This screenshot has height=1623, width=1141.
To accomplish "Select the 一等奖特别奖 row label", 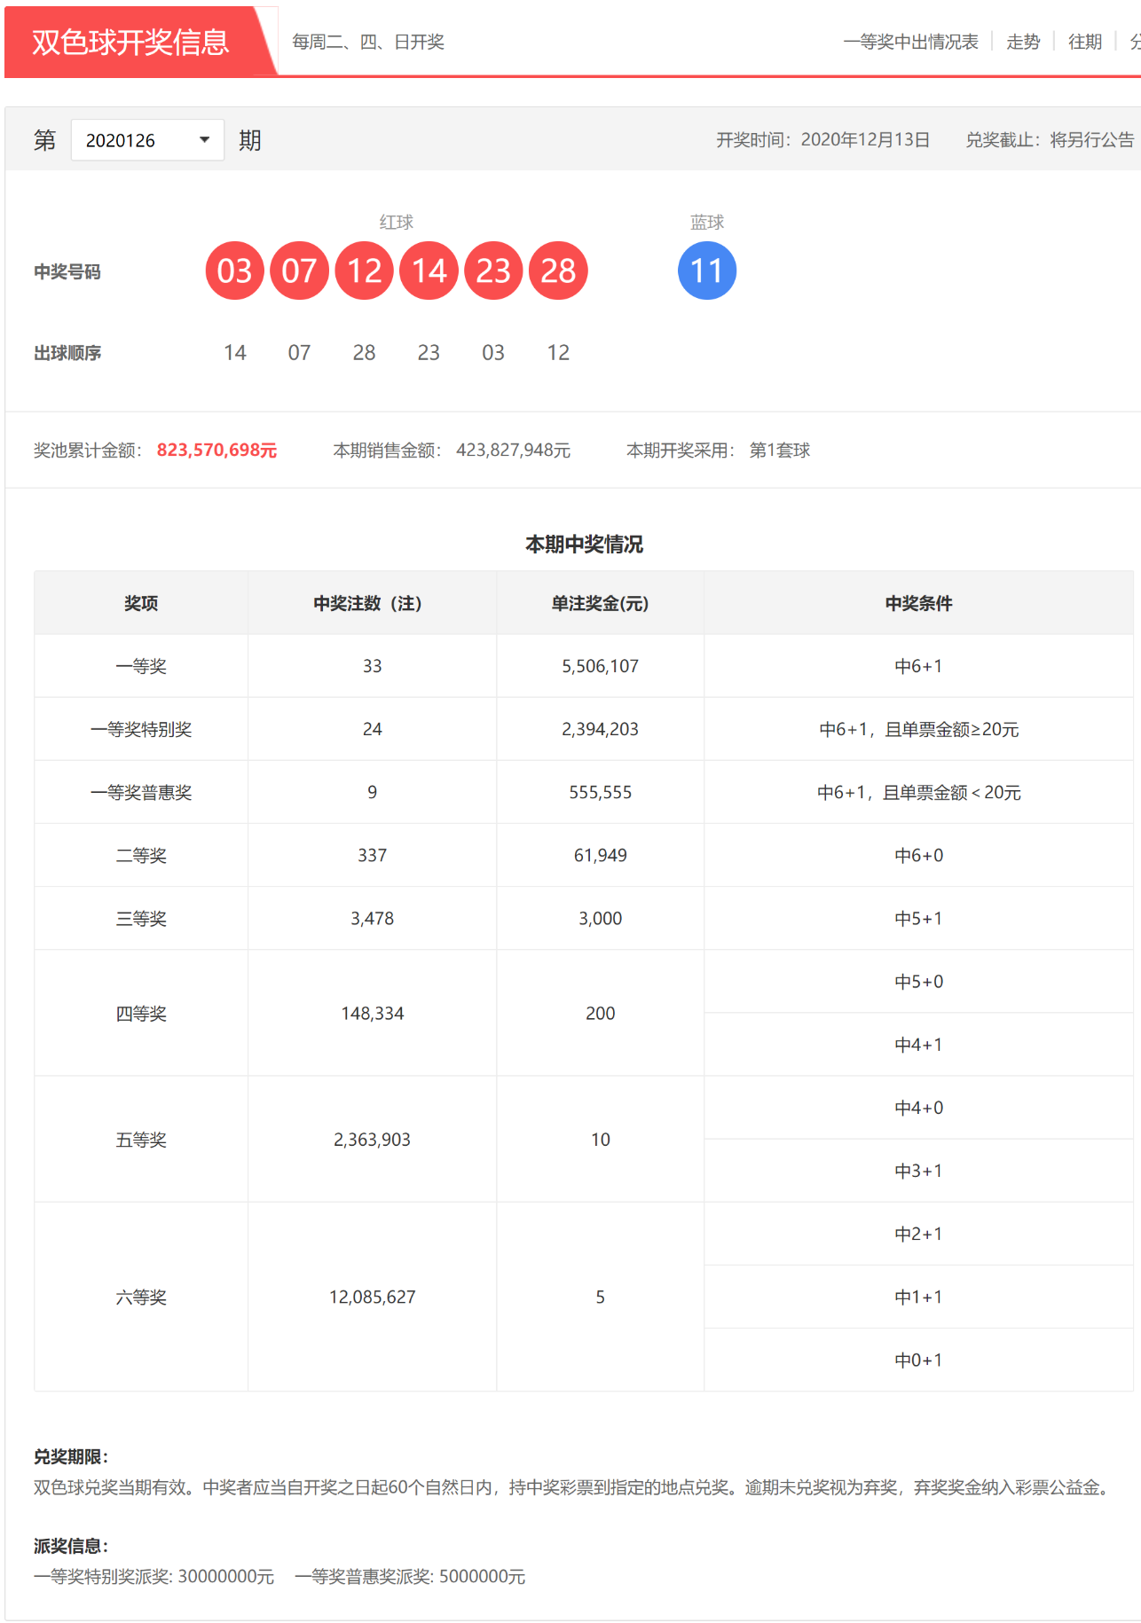I will (141, 729).
